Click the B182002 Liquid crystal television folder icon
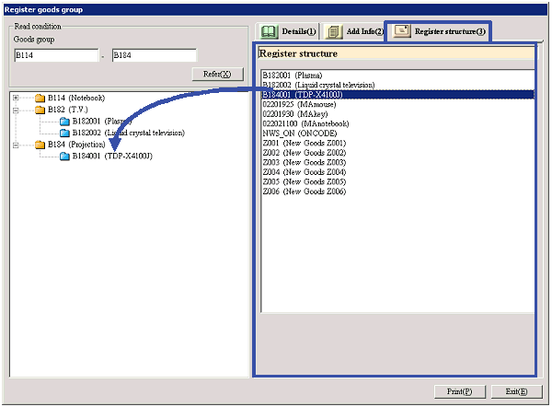552x407 pixels. coord(64,133)
